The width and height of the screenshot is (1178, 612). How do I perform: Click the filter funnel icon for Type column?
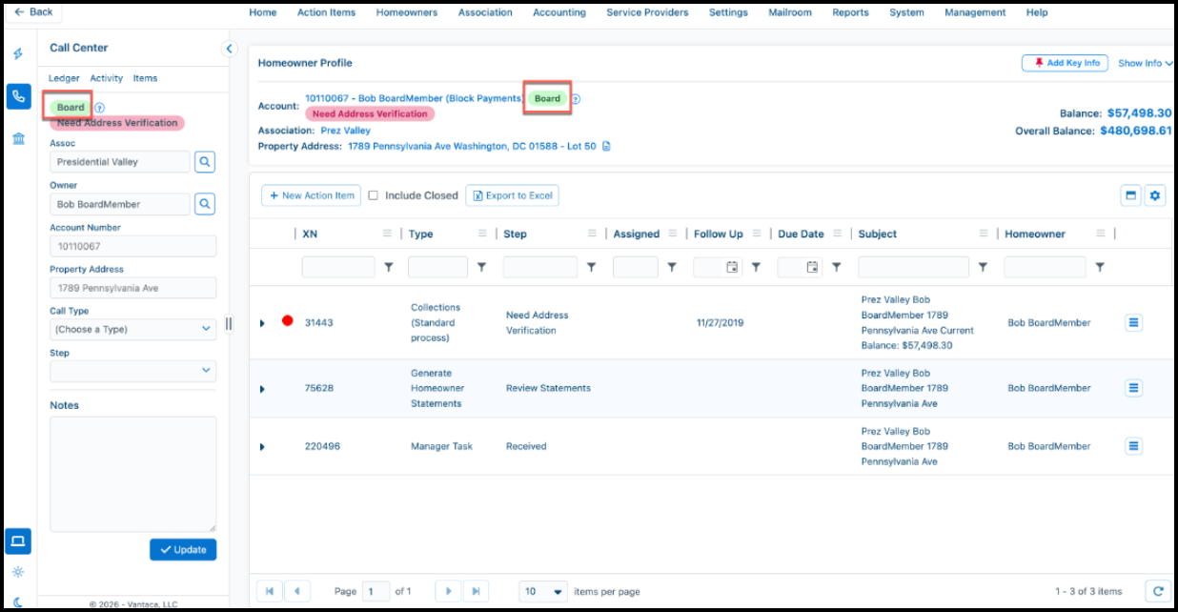(x=481, y=268)
